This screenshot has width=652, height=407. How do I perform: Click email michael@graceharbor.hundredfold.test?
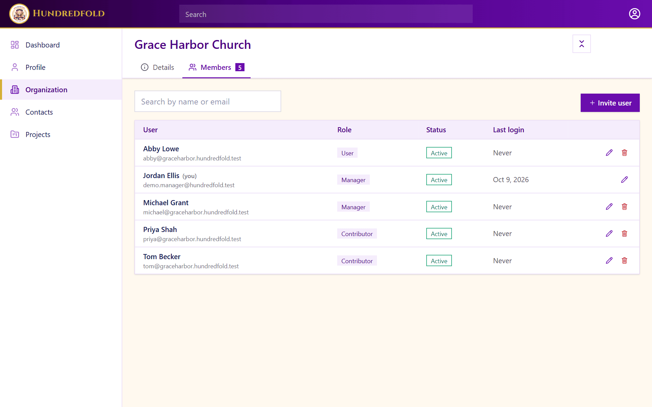point(196,212)
